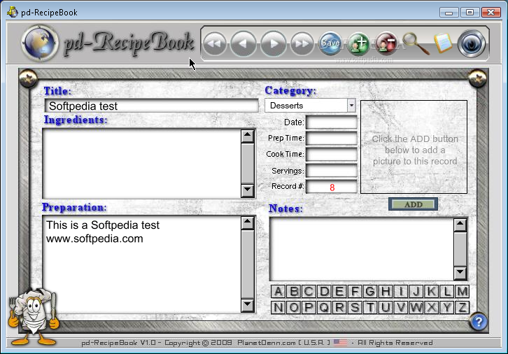The width and height of the screenshot is (508, 354).
Task: Click the pd-RecipeBook title bar app icon
Action: coord(13,13)
